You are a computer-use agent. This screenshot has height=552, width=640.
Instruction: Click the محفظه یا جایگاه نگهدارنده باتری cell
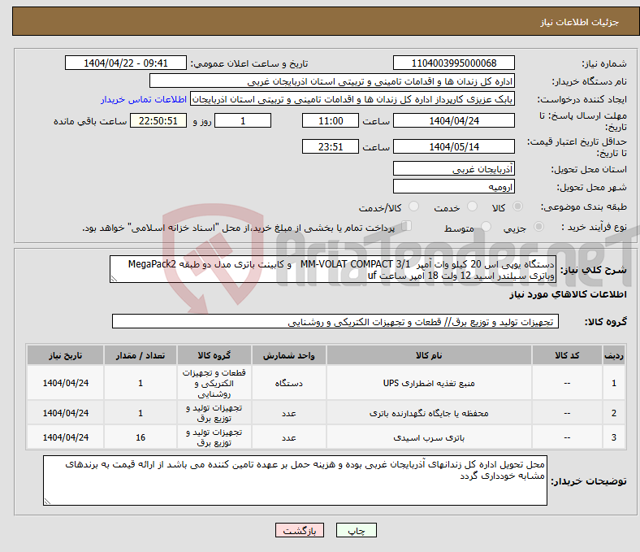coord(429,413)
